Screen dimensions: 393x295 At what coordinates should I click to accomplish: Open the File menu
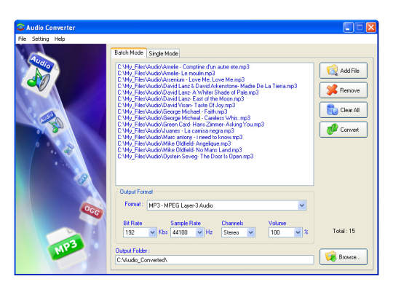(22, 39)
